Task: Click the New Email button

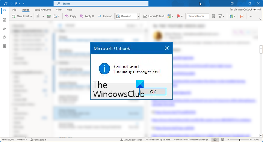Action: pyautogui.click(x=20, y=16)
